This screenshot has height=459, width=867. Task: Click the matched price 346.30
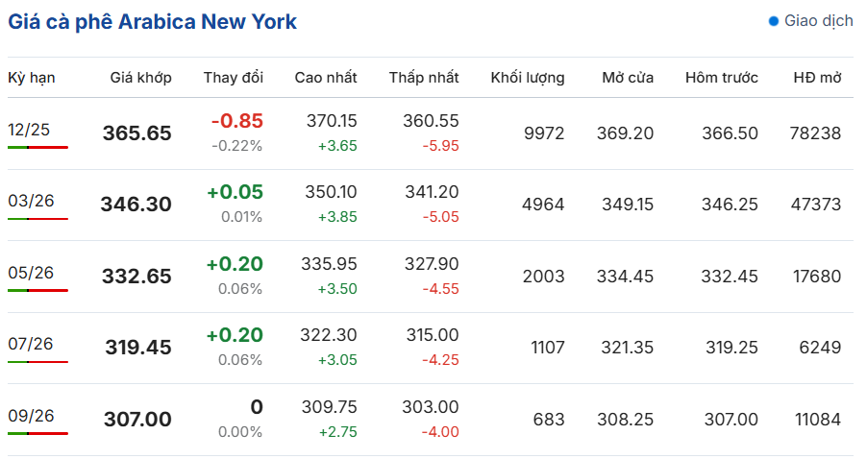[x=136, y=205]
